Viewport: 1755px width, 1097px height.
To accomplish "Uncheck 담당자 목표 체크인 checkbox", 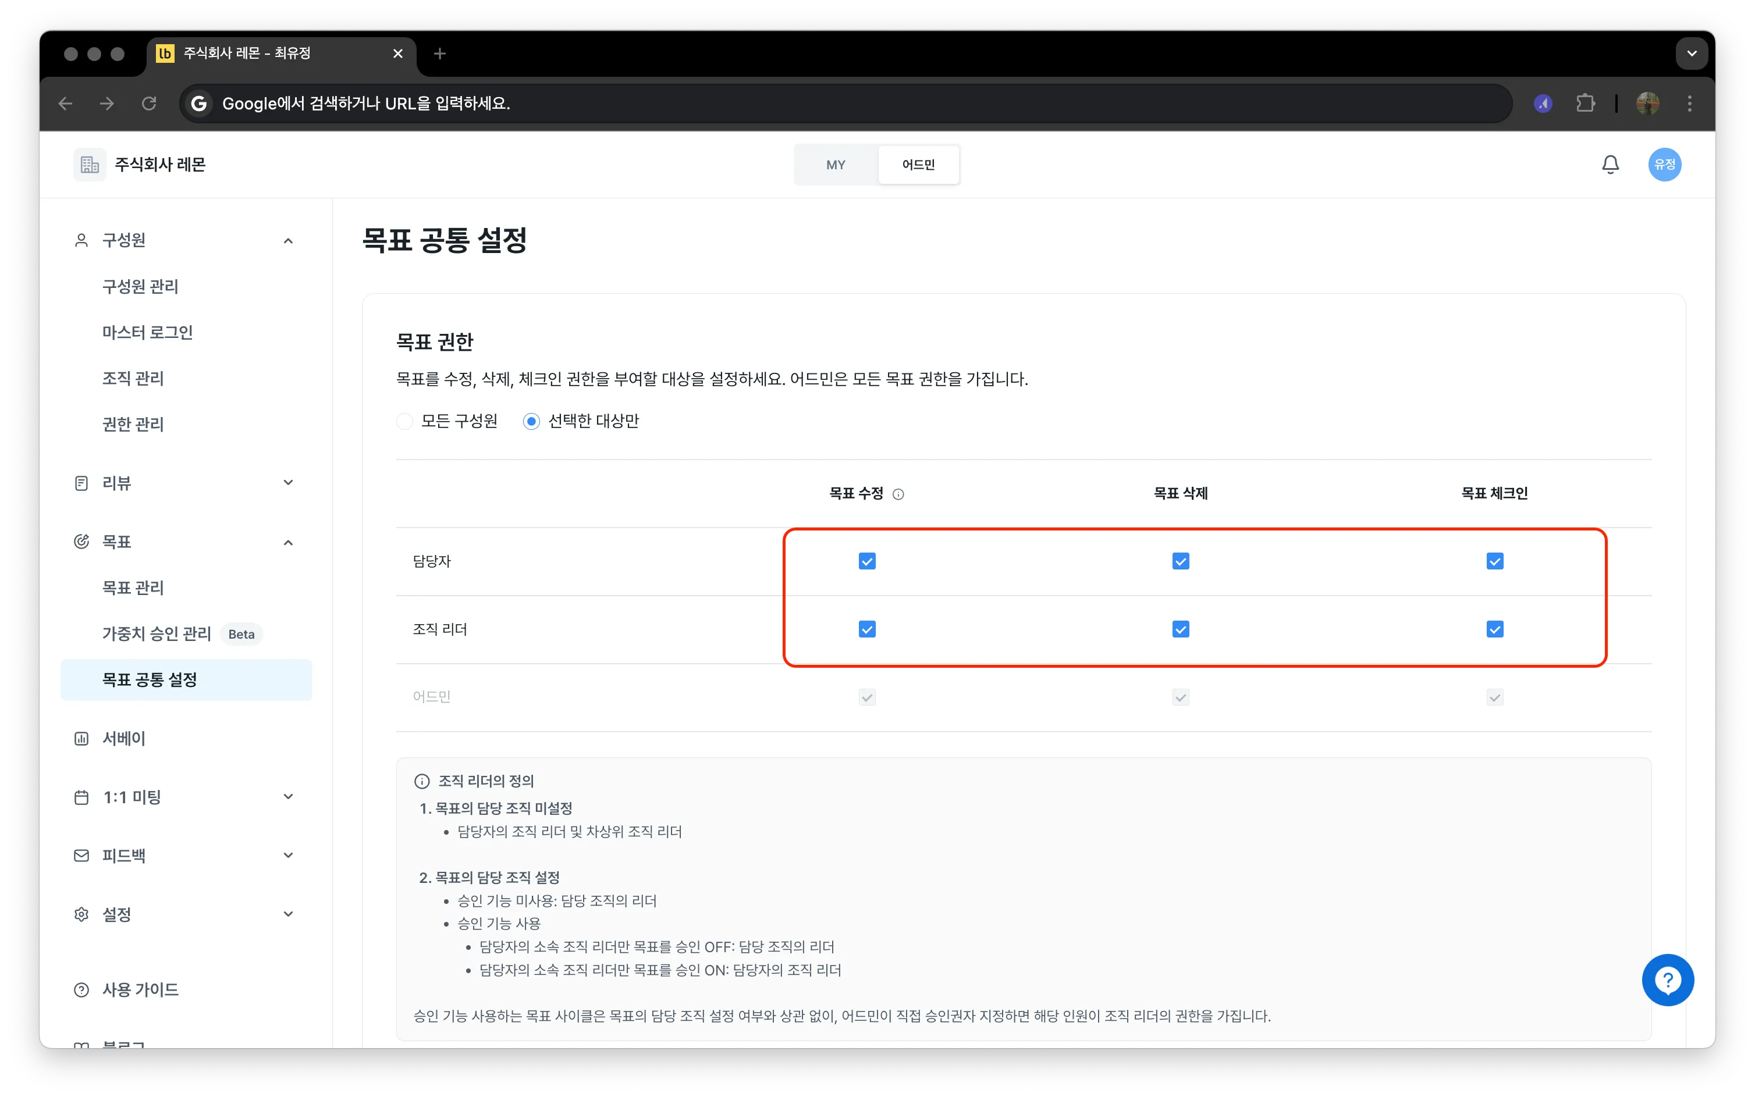I will tap(1494, 561).
